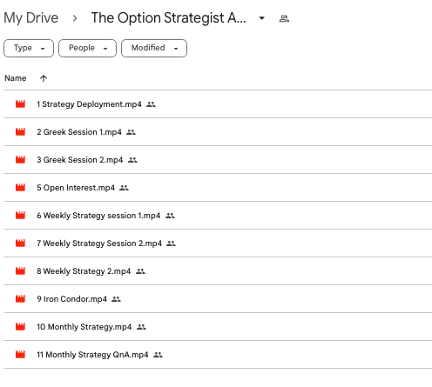This screenshot has width=432, height=387.
Task: Expand the Modified filter dropdown
Action: tap(154, 48)
